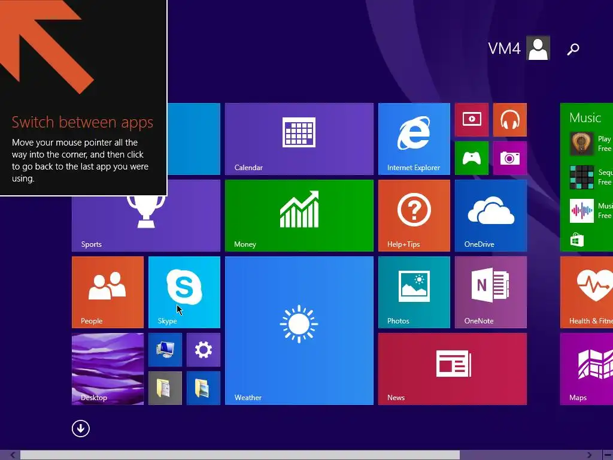Open the Photos tile
Image resolution: width=613 pixels, height=460 pixels.
click(x=414, y=292)
